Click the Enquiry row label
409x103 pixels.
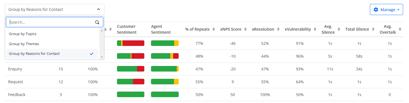click(15, 69)
